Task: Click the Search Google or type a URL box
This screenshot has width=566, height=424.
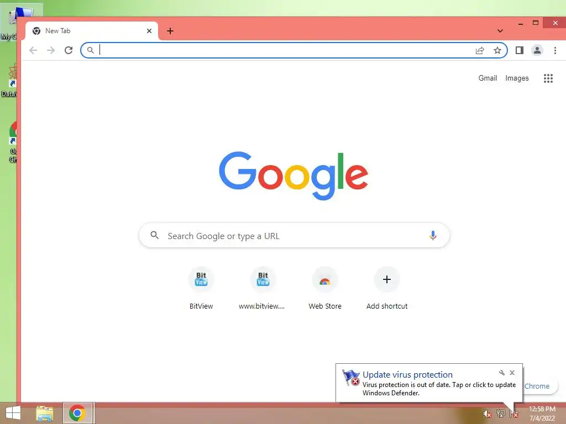Action: pos(294,235)
